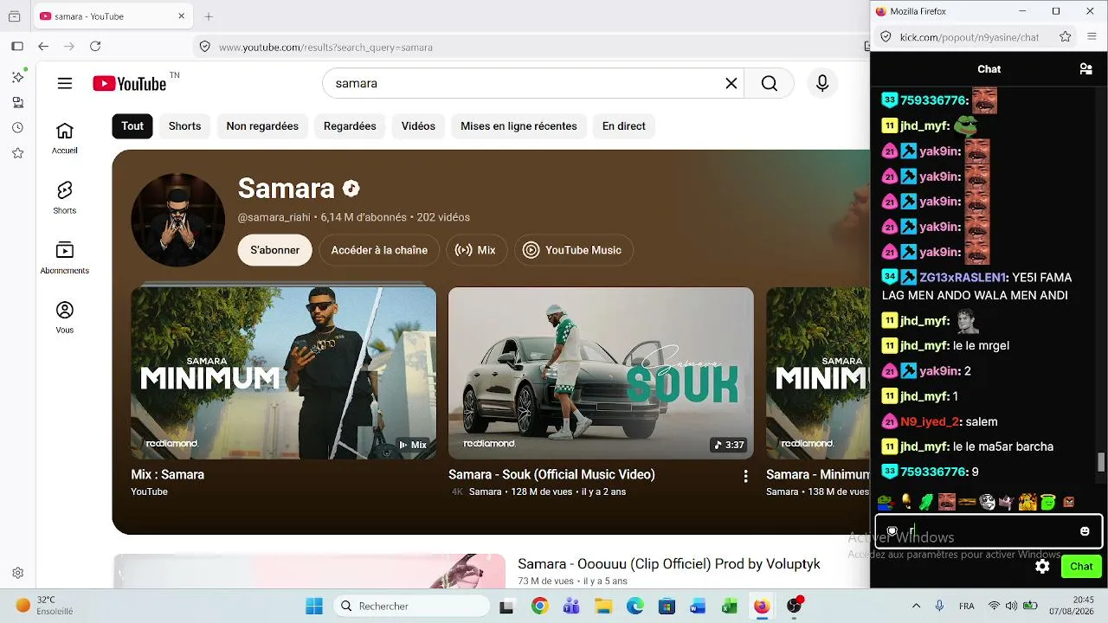
Task: Open Accueil in the YouTube sidebar
Action: pyautogui.click(x=65, y=138)
